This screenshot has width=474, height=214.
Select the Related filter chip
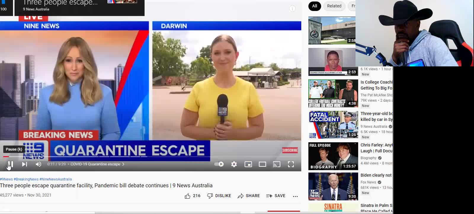coord(334,6)
